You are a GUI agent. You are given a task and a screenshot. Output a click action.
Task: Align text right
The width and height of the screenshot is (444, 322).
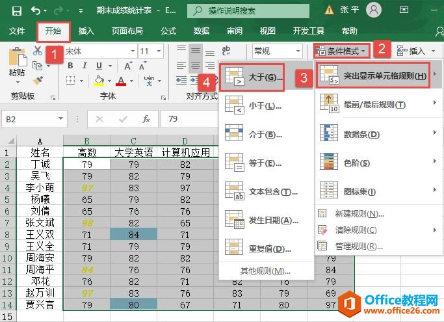pyautogui.click(x=210, y=66)
